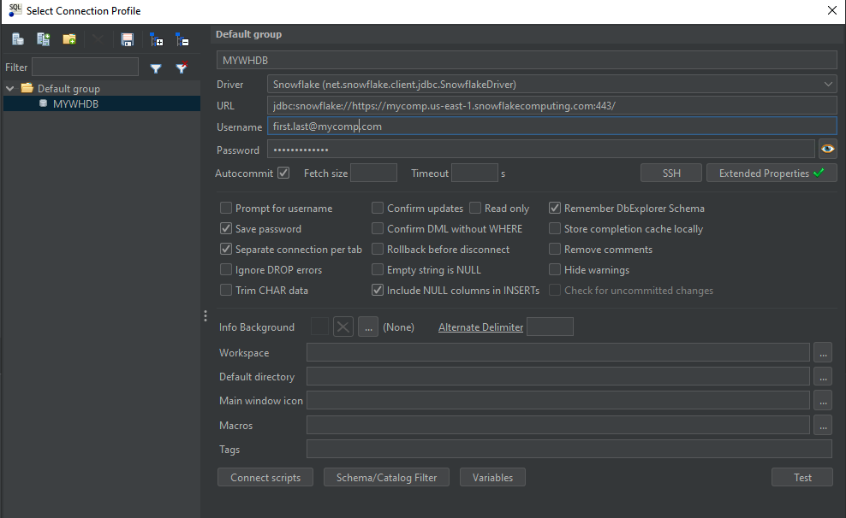Screen dimensions: 846x518
Task: Collapse all groups in the profile tree
Action: (x=182, y=38)
